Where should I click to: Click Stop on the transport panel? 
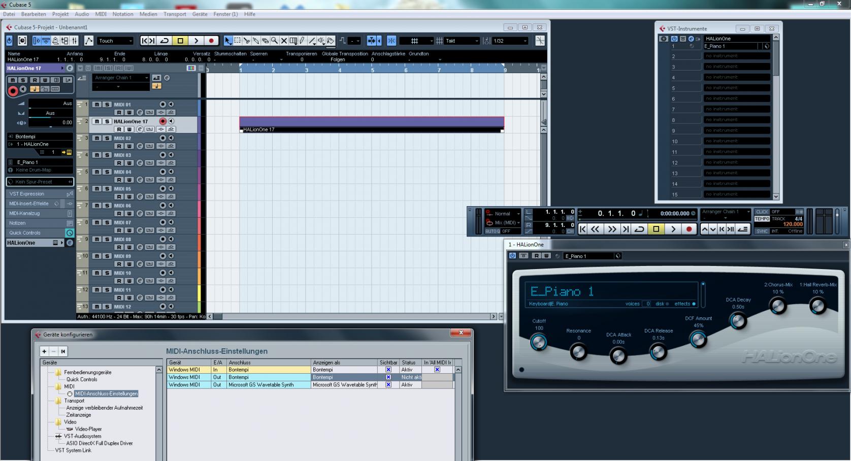(x=656, y=229)
